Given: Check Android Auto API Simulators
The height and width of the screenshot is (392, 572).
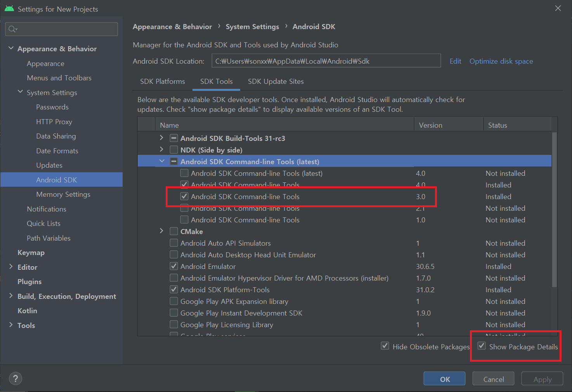Looking at the screenshot, I should [174, 243].
